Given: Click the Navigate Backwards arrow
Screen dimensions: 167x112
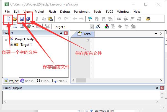Looking at the screenshot, I should coord(75,19).
